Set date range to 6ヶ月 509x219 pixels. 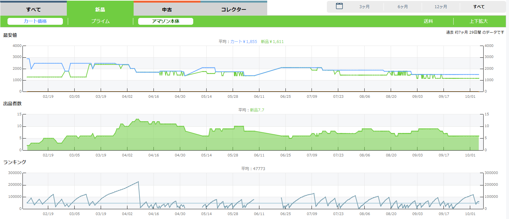(402, 7)
